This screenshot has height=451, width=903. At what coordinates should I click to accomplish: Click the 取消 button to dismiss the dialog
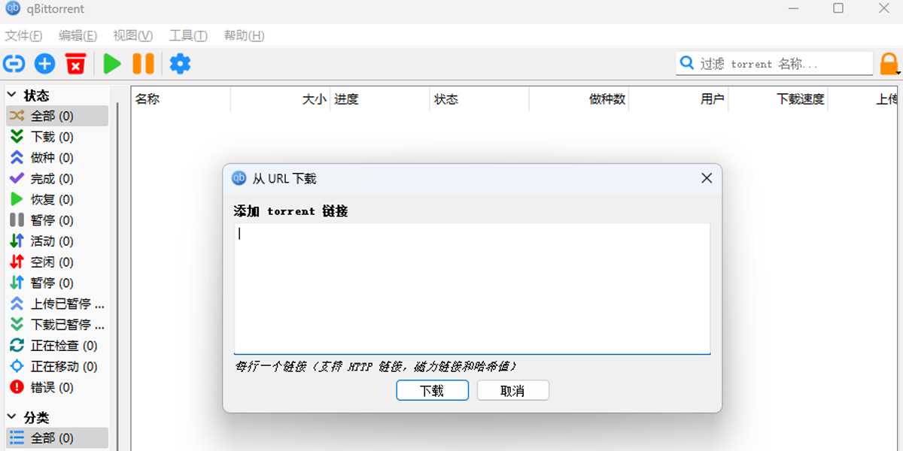pyautogui.click(x=512, y=390)
